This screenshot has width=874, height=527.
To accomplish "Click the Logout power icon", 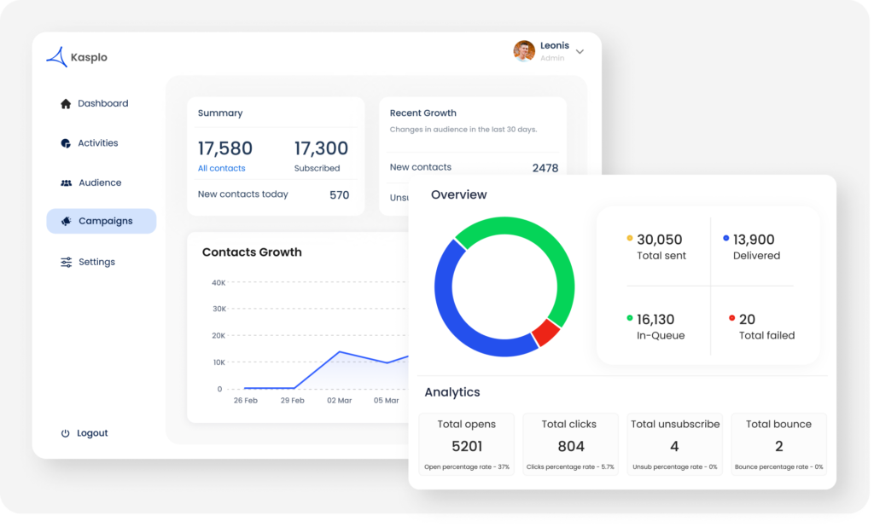I will point(65,433).
